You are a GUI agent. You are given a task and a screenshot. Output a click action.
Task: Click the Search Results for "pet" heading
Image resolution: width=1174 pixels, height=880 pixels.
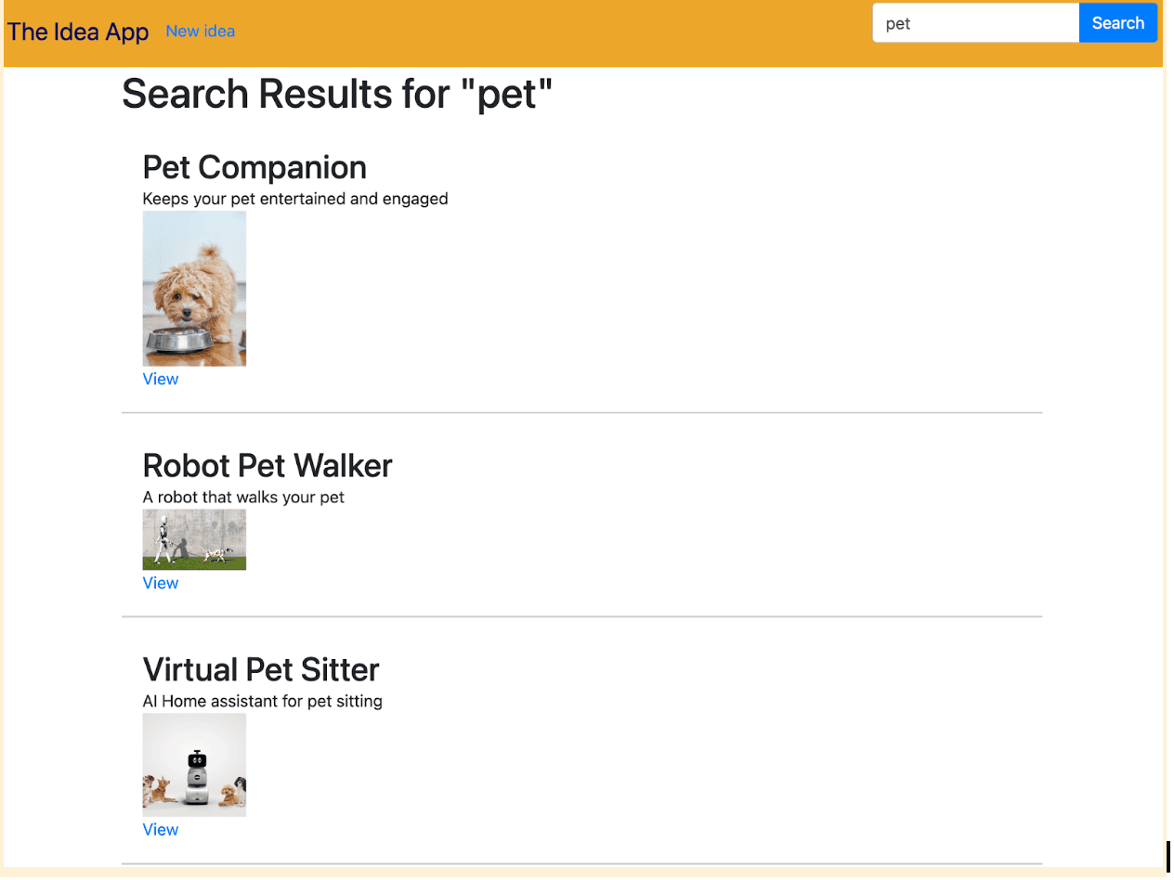337,95
